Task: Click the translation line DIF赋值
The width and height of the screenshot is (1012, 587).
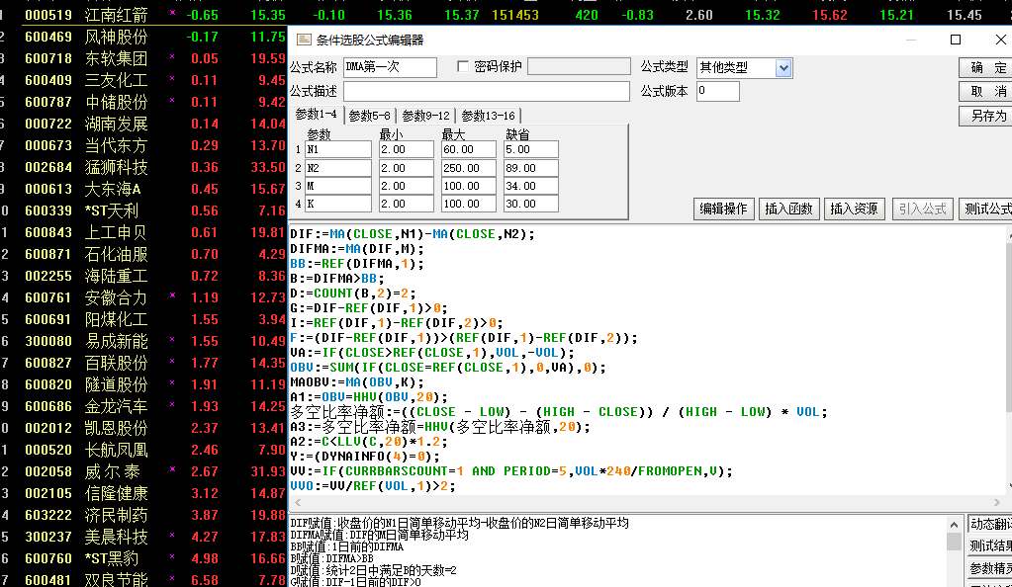Action: (460, 523)
